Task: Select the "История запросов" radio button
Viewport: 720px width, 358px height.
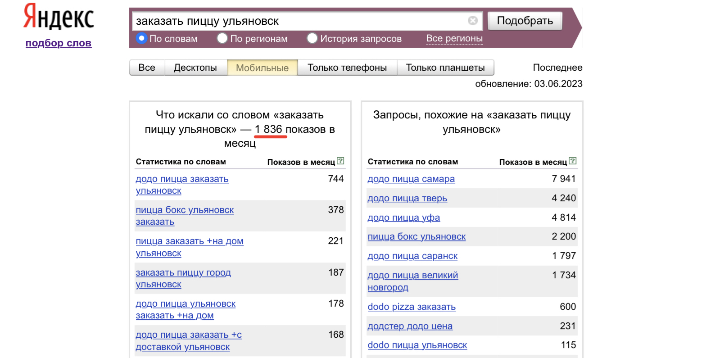Action: click(x=312, y=38)
